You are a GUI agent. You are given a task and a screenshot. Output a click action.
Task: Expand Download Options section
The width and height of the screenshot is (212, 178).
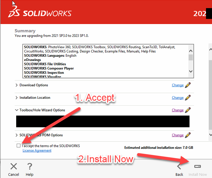tap(16, 85)
